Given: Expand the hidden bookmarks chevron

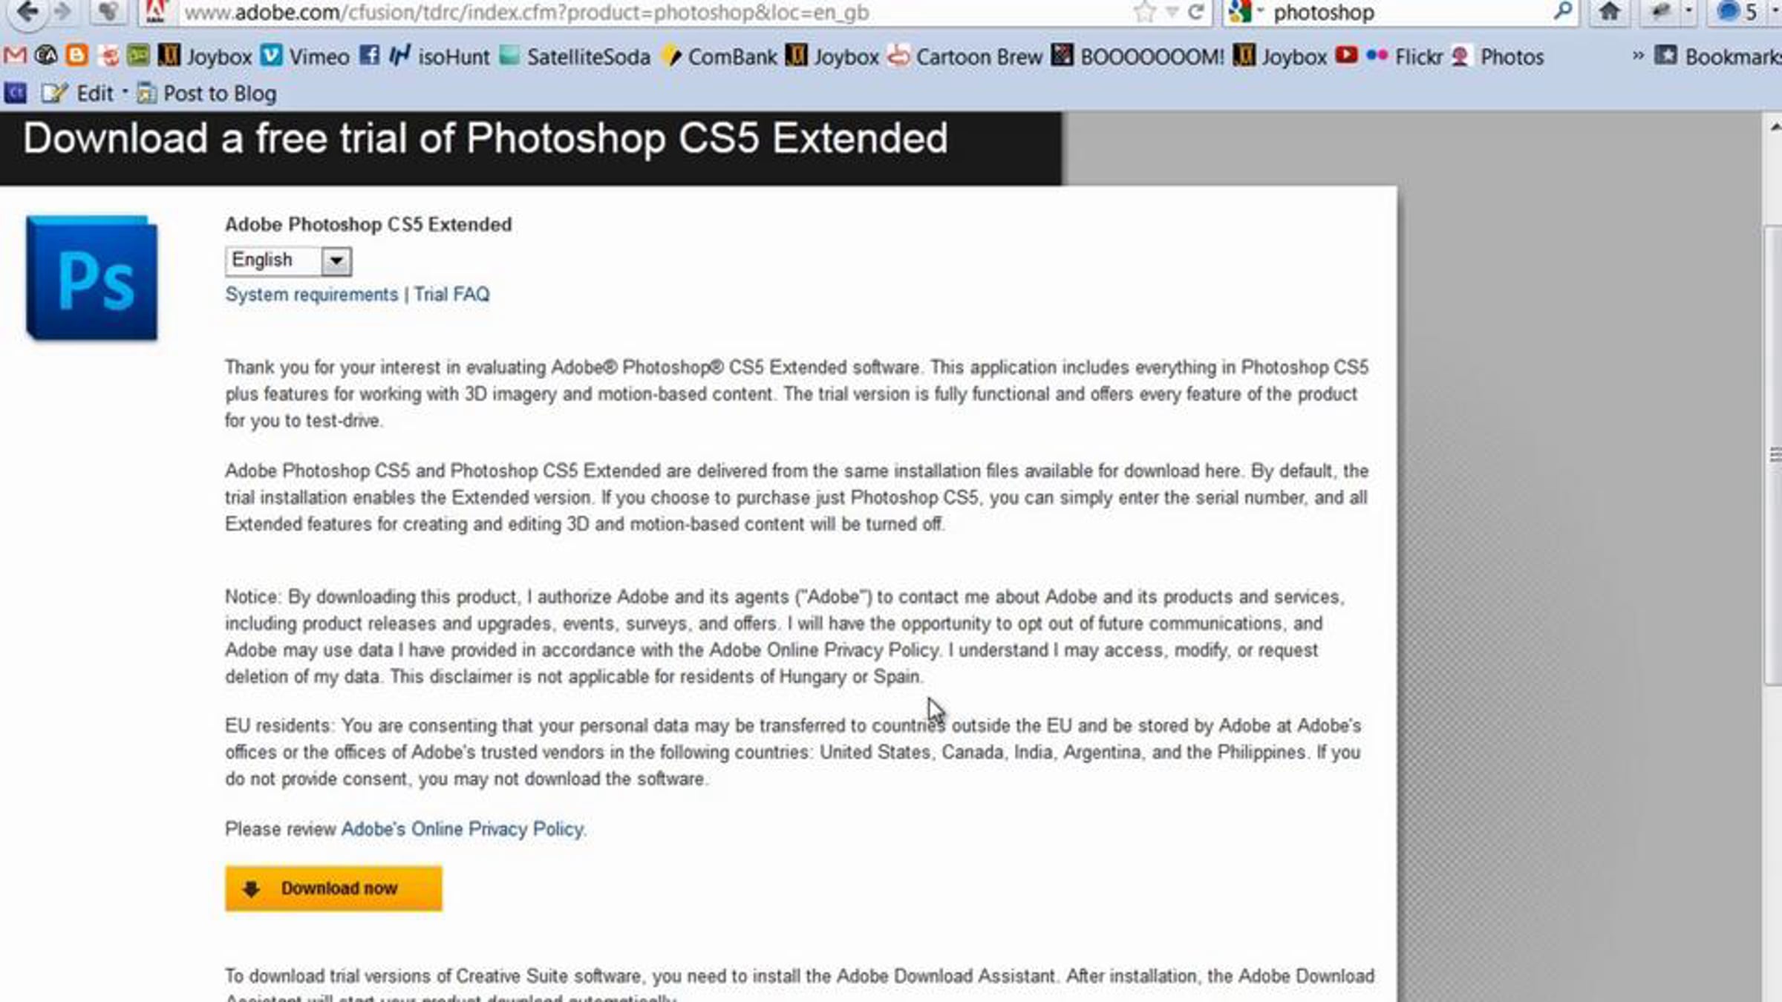Looking at the screenshot, I should click(x=1638, y=56).
